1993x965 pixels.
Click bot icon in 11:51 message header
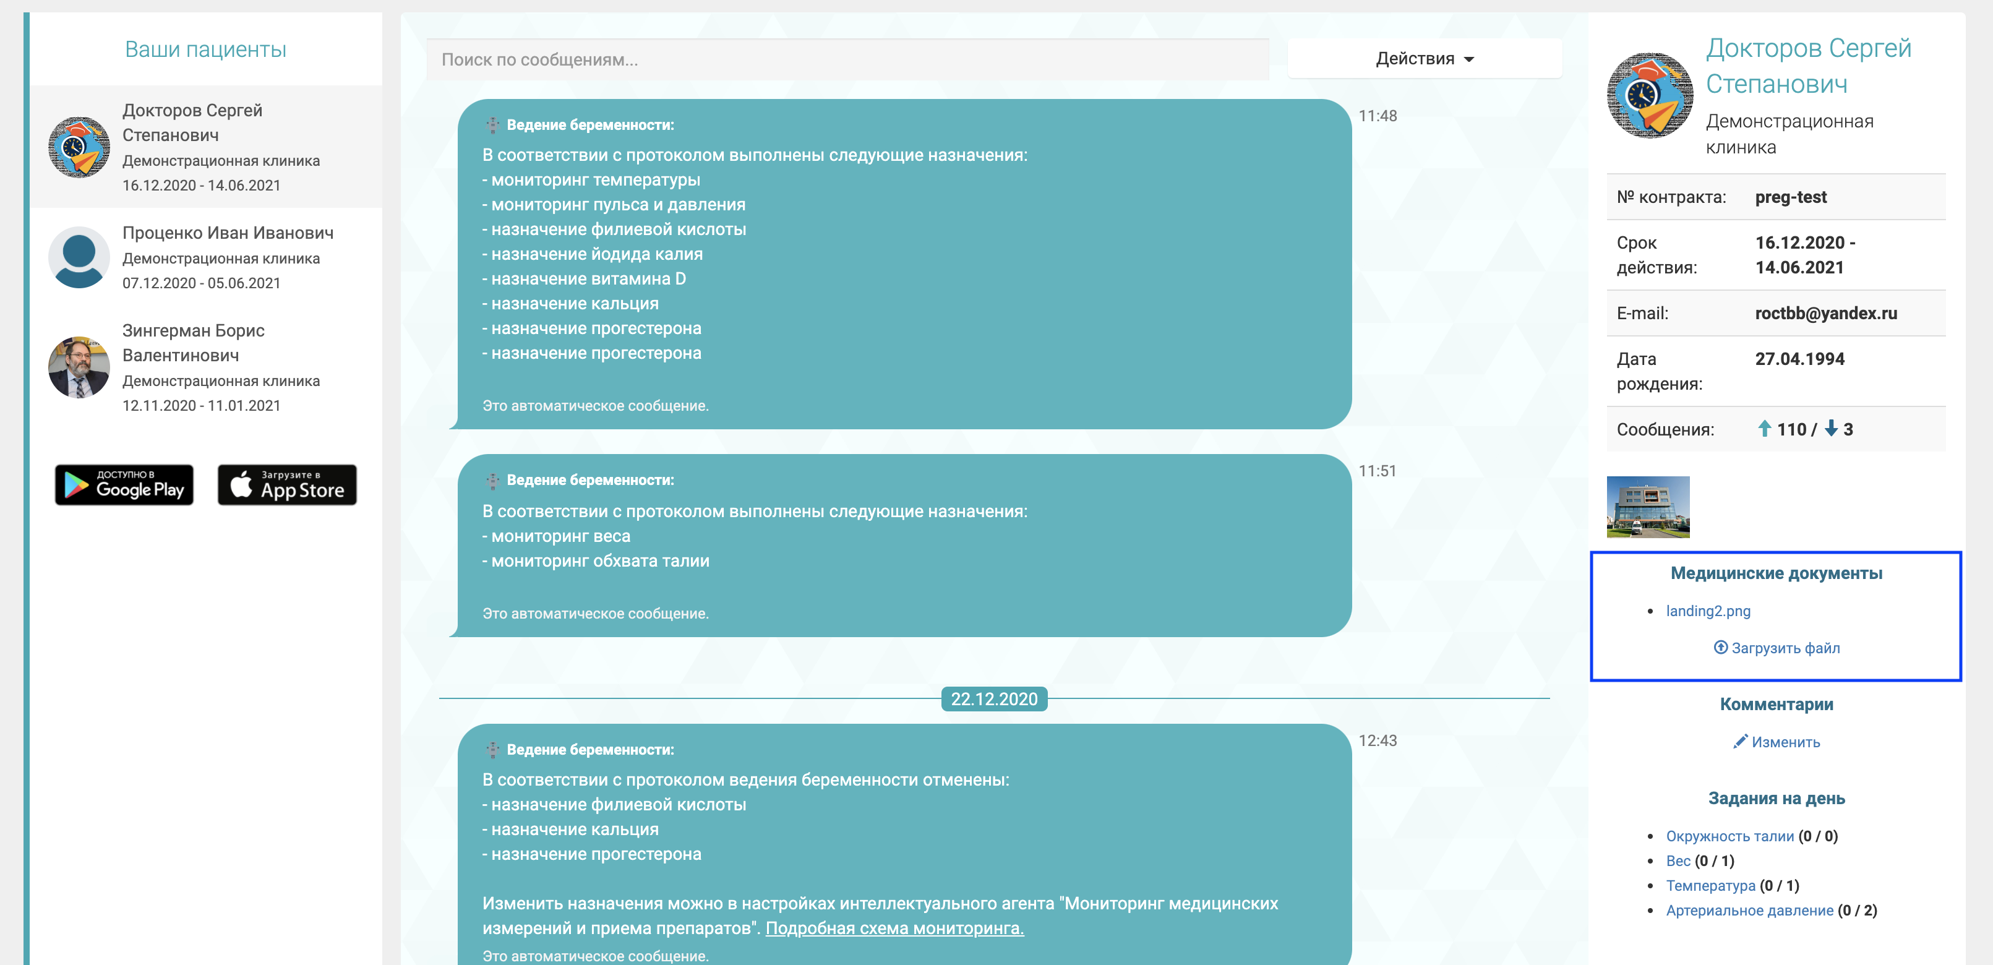(x=492, y=481)
